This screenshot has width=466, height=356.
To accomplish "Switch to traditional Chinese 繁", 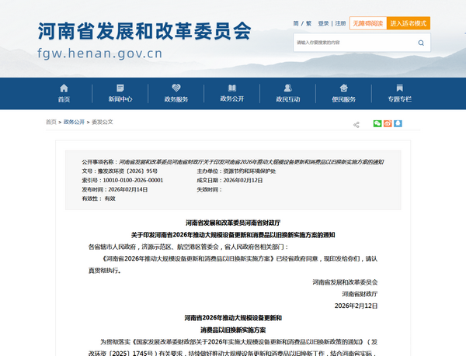I will tap(308, 24).
